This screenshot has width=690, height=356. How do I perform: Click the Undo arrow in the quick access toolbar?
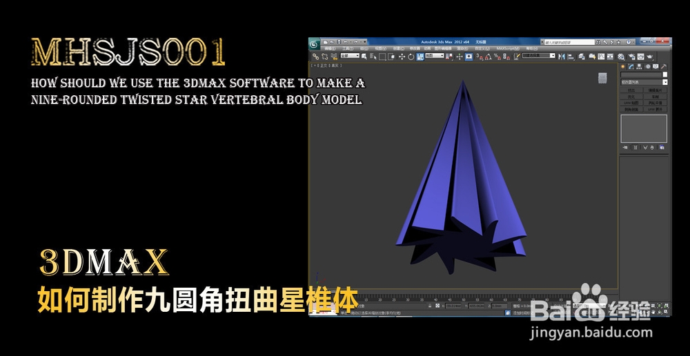(346, 42)
